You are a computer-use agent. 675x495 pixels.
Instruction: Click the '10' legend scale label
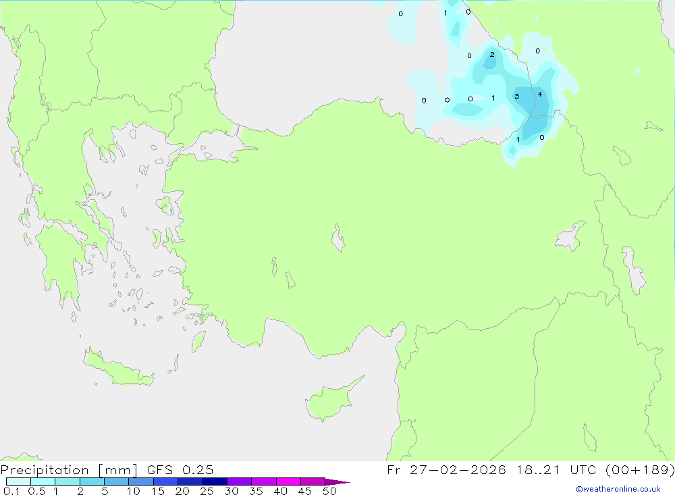click(x=134, y=491)
